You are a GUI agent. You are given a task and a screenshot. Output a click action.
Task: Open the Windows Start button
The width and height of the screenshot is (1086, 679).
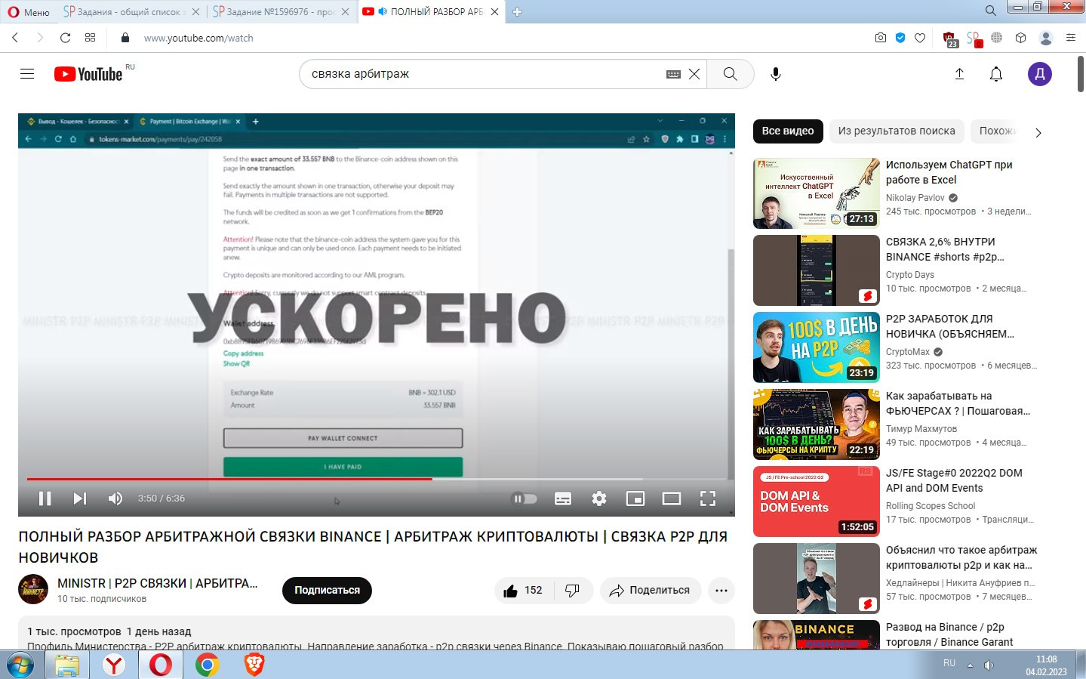tap(20, 665)
